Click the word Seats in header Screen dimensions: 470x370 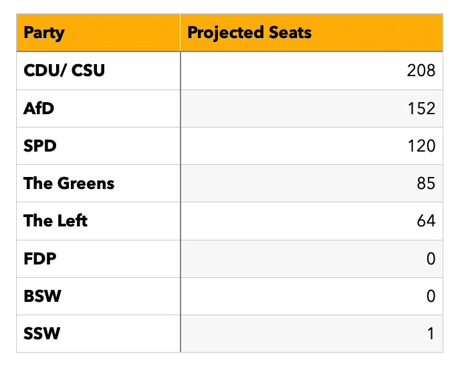290,32
